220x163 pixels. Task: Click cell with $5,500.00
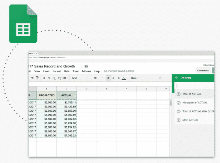tap(47, 127)
